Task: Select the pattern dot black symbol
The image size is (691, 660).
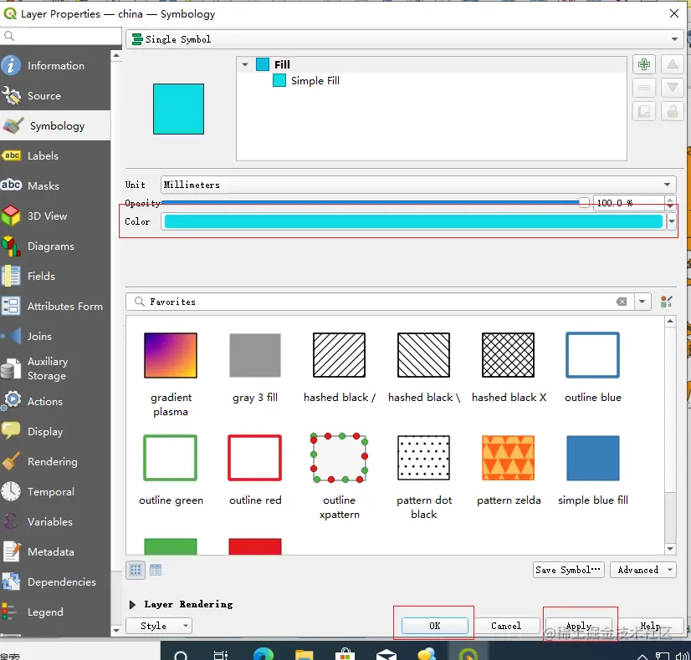Action: point(423,458)
